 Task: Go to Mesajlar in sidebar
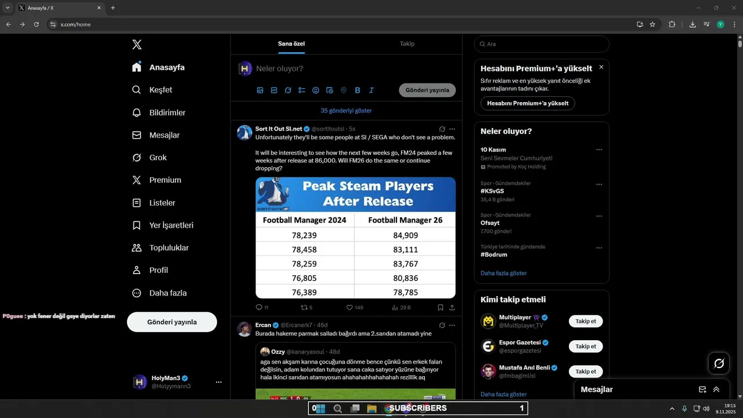click(x=156, y=135)
